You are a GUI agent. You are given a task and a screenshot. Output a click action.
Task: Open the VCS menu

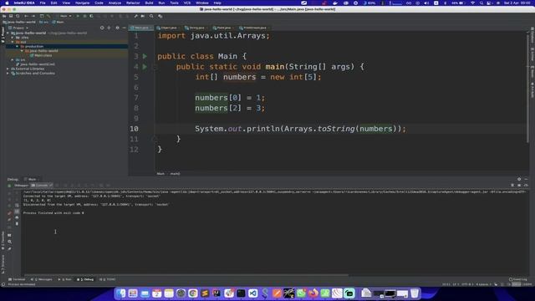(187, 3)
